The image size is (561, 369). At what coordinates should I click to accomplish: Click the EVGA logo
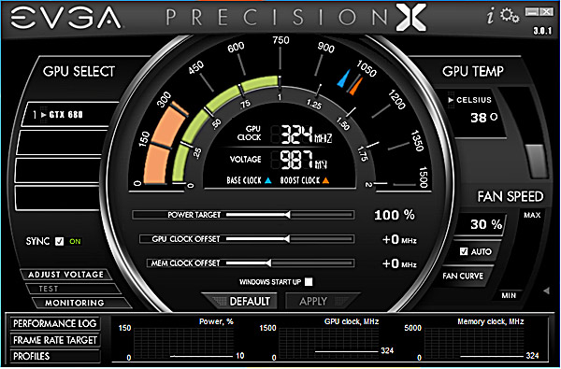pyautogui.click(x=65, y=18)
